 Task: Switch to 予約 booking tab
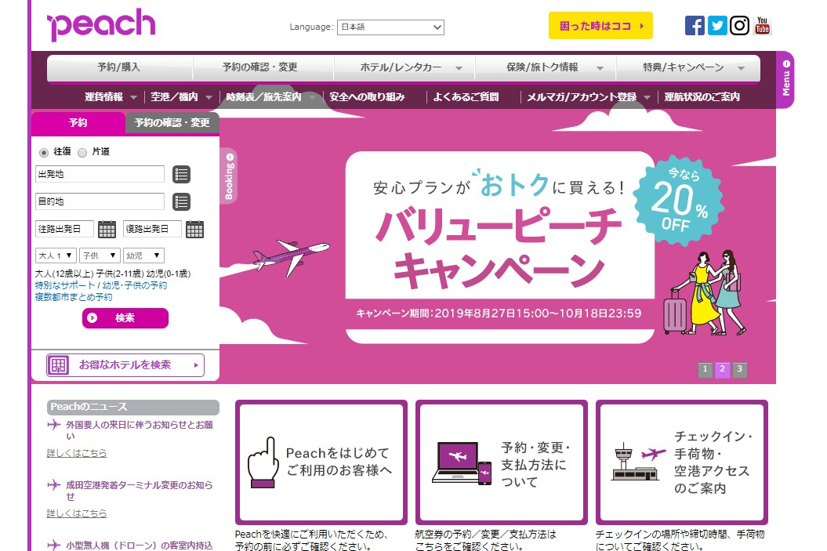pos(78,123)
